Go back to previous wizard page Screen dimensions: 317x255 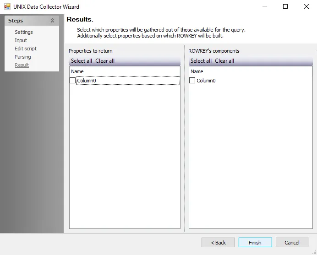(218, 243)
